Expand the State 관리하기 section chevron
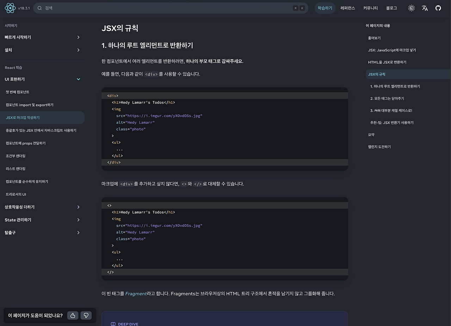This screenshot has height=326, width=451. [x=78, y=220]
